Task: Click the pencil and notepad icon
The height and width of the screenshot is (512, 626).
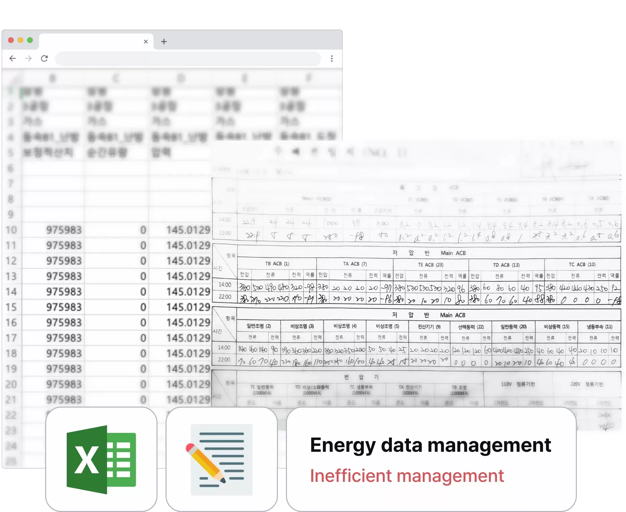Action: (221, 459)
